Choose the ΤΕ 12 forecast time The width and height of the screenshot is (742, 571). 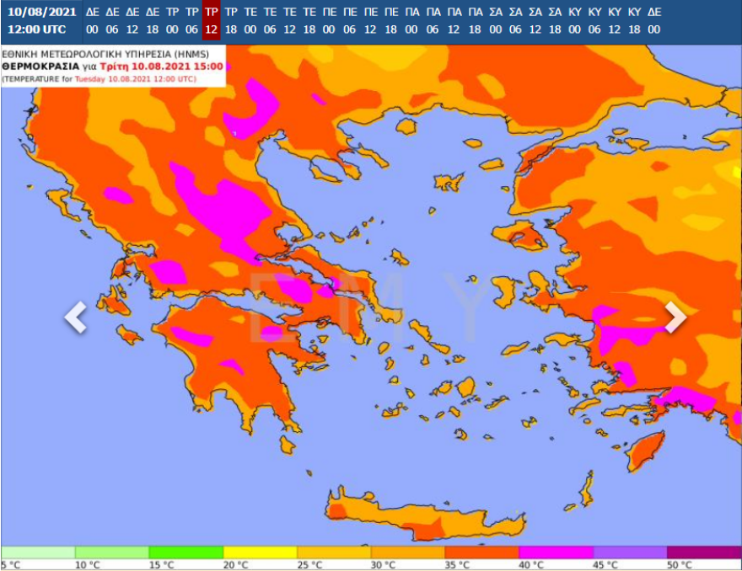point(289,21)
